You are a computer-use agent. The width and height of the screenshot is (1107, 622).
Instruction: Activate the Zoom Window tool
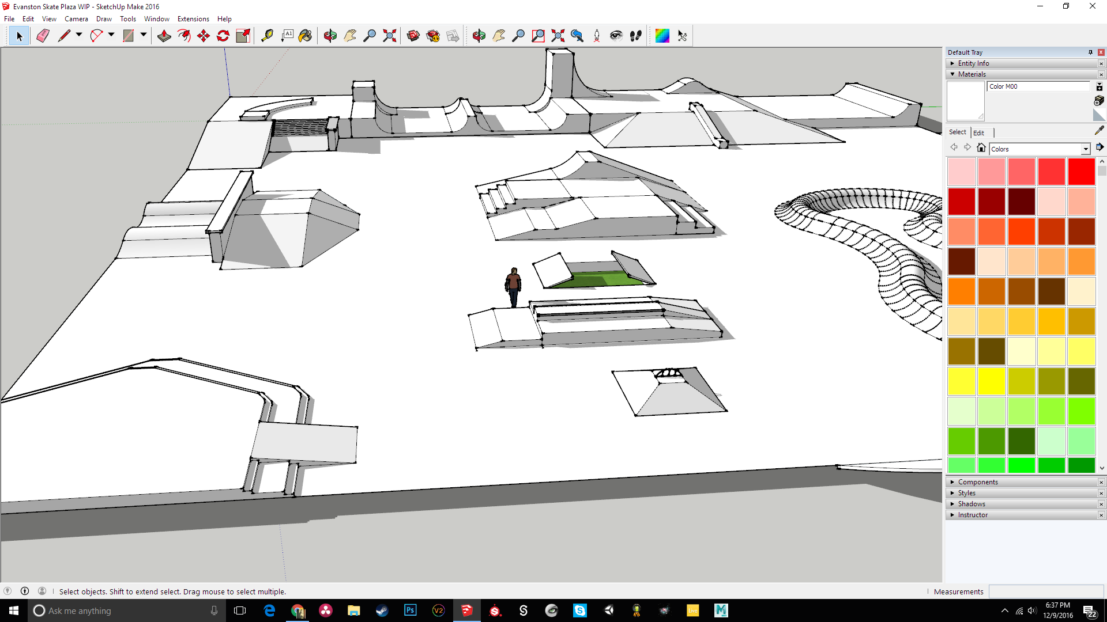(x=538, y=36)
